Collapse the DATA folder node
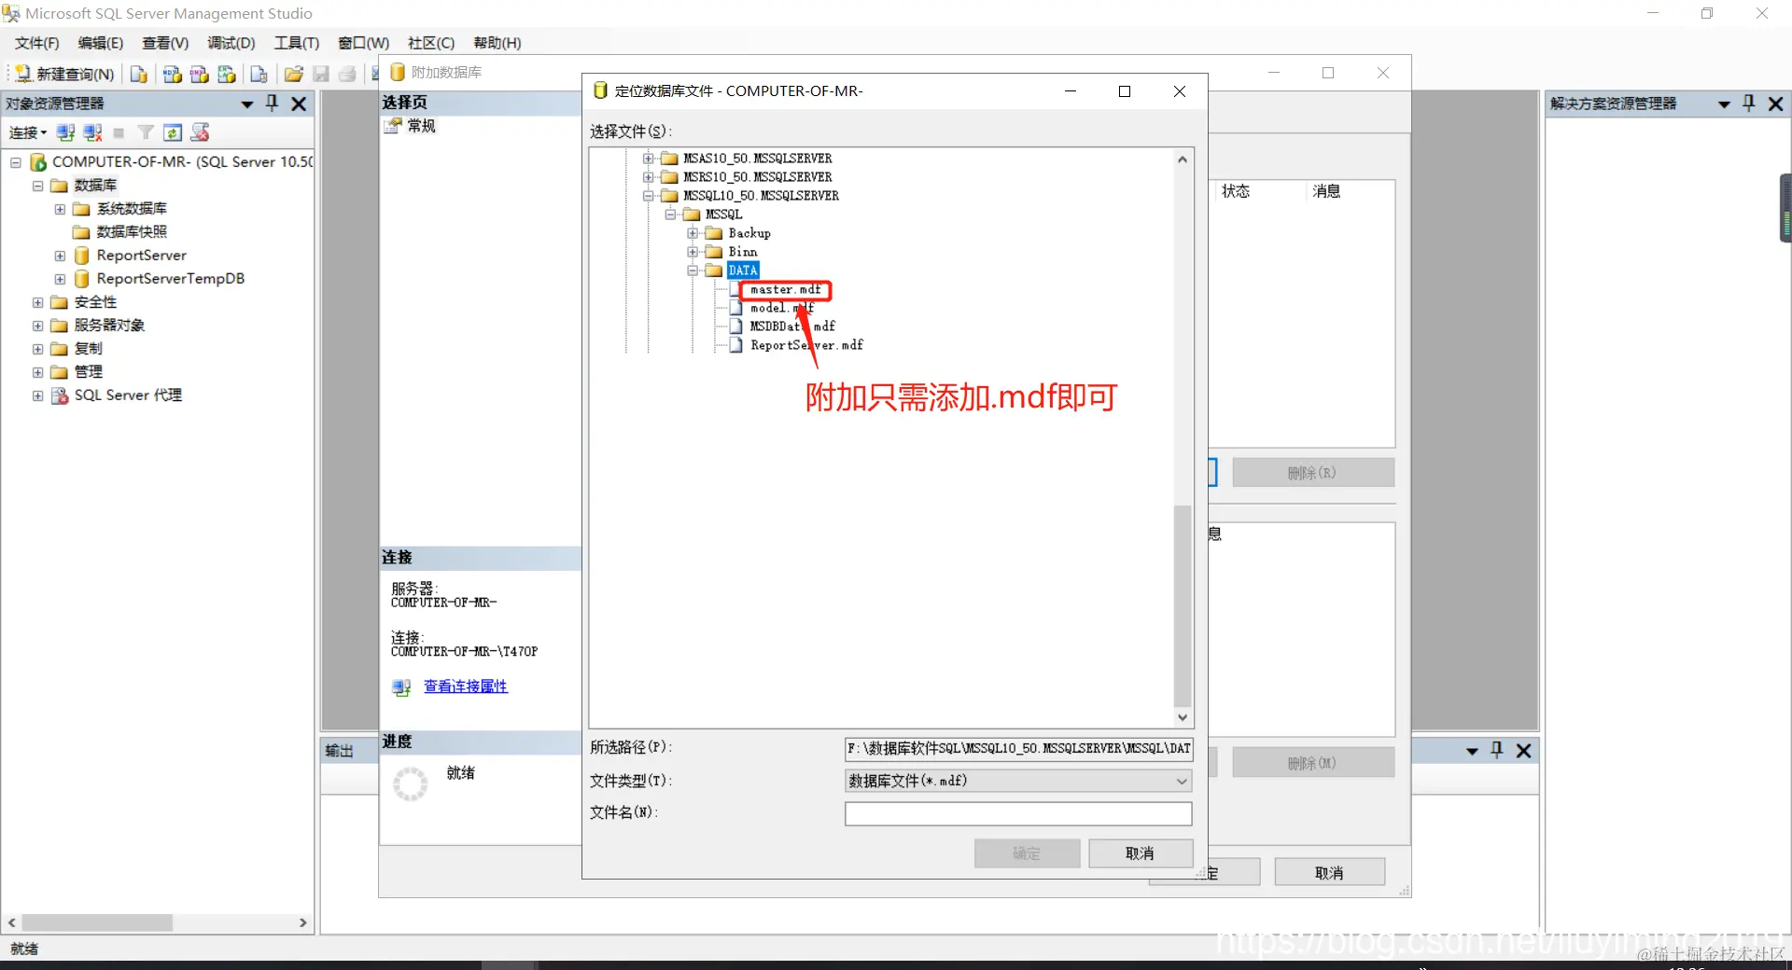1792x970 pixels. (693, 270)
